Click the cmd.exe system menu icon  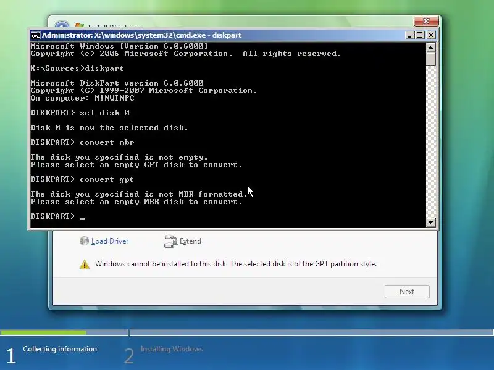(x=35, y=35)
